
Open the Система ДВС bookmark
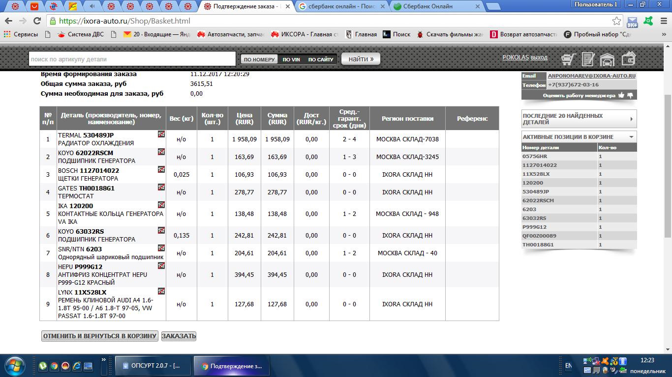[81, 34]
